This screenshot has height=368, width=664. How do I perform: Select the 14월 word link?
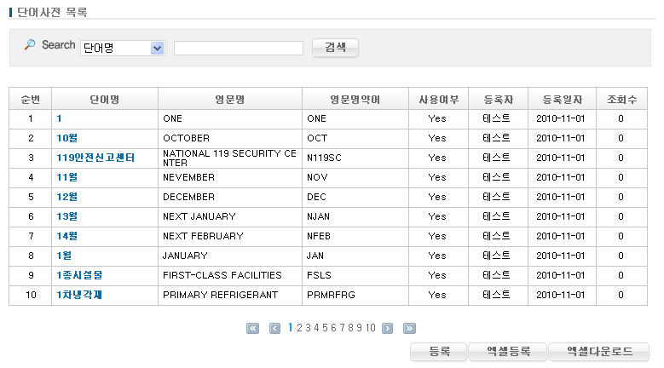[x=67, y=236]
